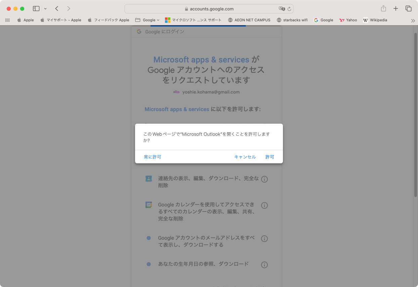Click the Google logo in sign-in header
This screenshot has height=287, width=418.
[x=139, y=32]
